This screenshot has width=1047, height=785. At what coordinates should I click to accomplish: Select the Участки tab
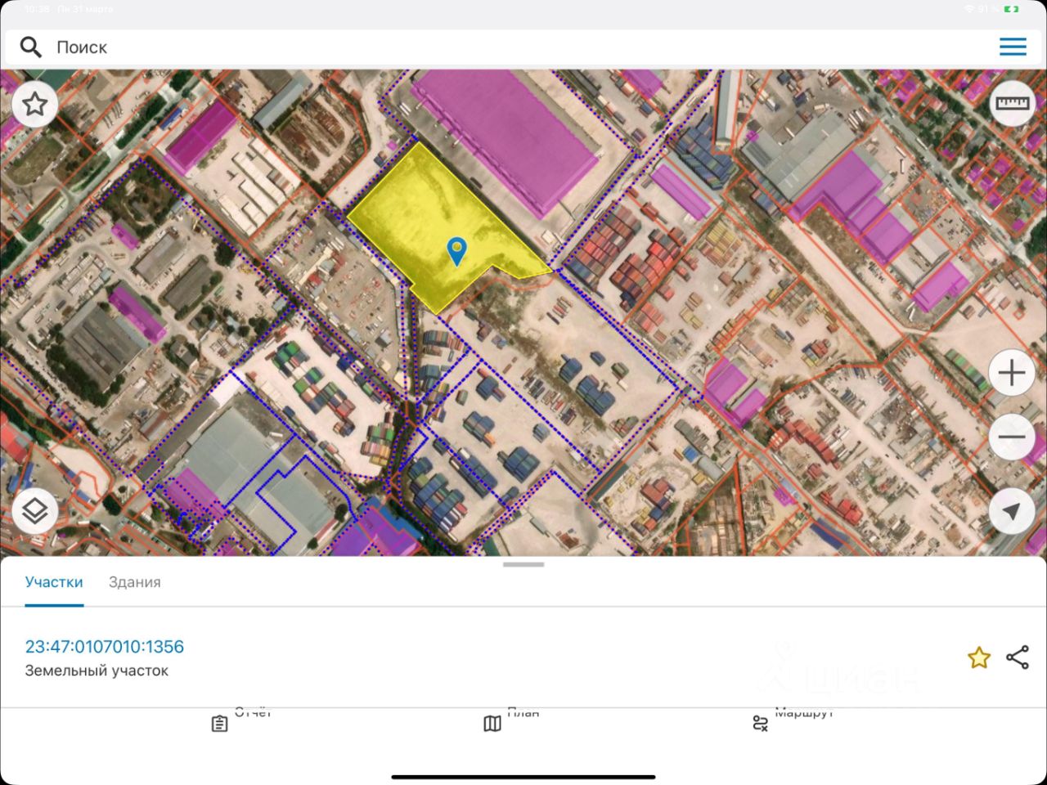[54, 582]
